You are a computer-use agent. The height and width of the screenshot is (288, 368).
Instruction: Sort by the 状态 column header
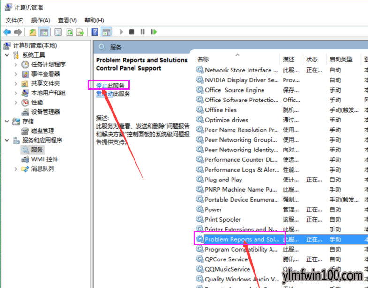(x=312, y=59)
